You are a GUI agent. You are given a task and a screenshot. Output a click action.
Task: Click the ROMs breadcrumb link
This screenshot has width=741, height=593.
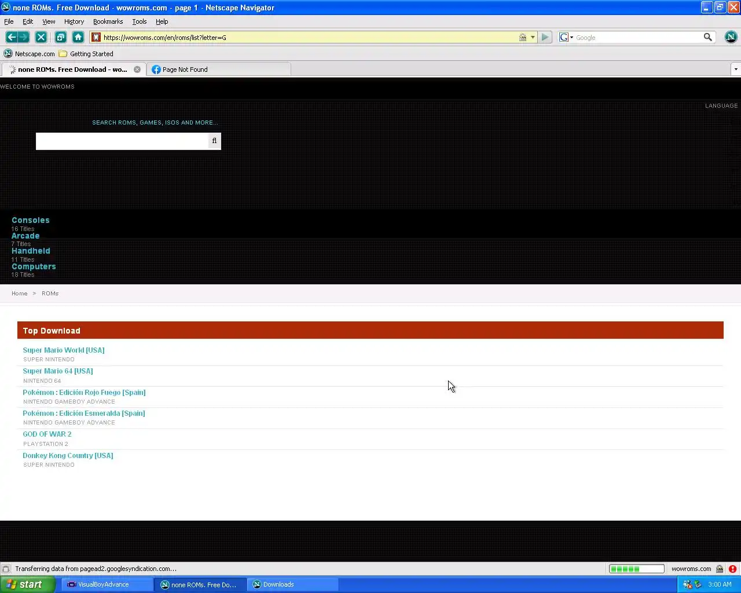[50, 294]
